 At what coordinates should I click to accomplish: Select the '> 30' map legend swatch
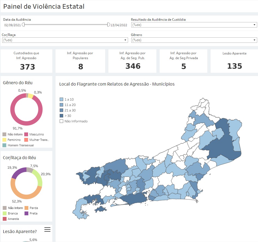62,116
